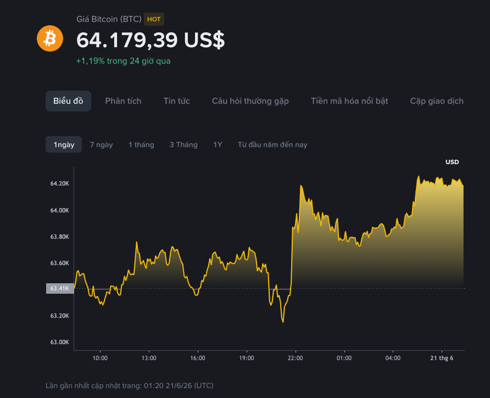
Task: Click the 22:00 label on time axis
Action: point(296,358)
